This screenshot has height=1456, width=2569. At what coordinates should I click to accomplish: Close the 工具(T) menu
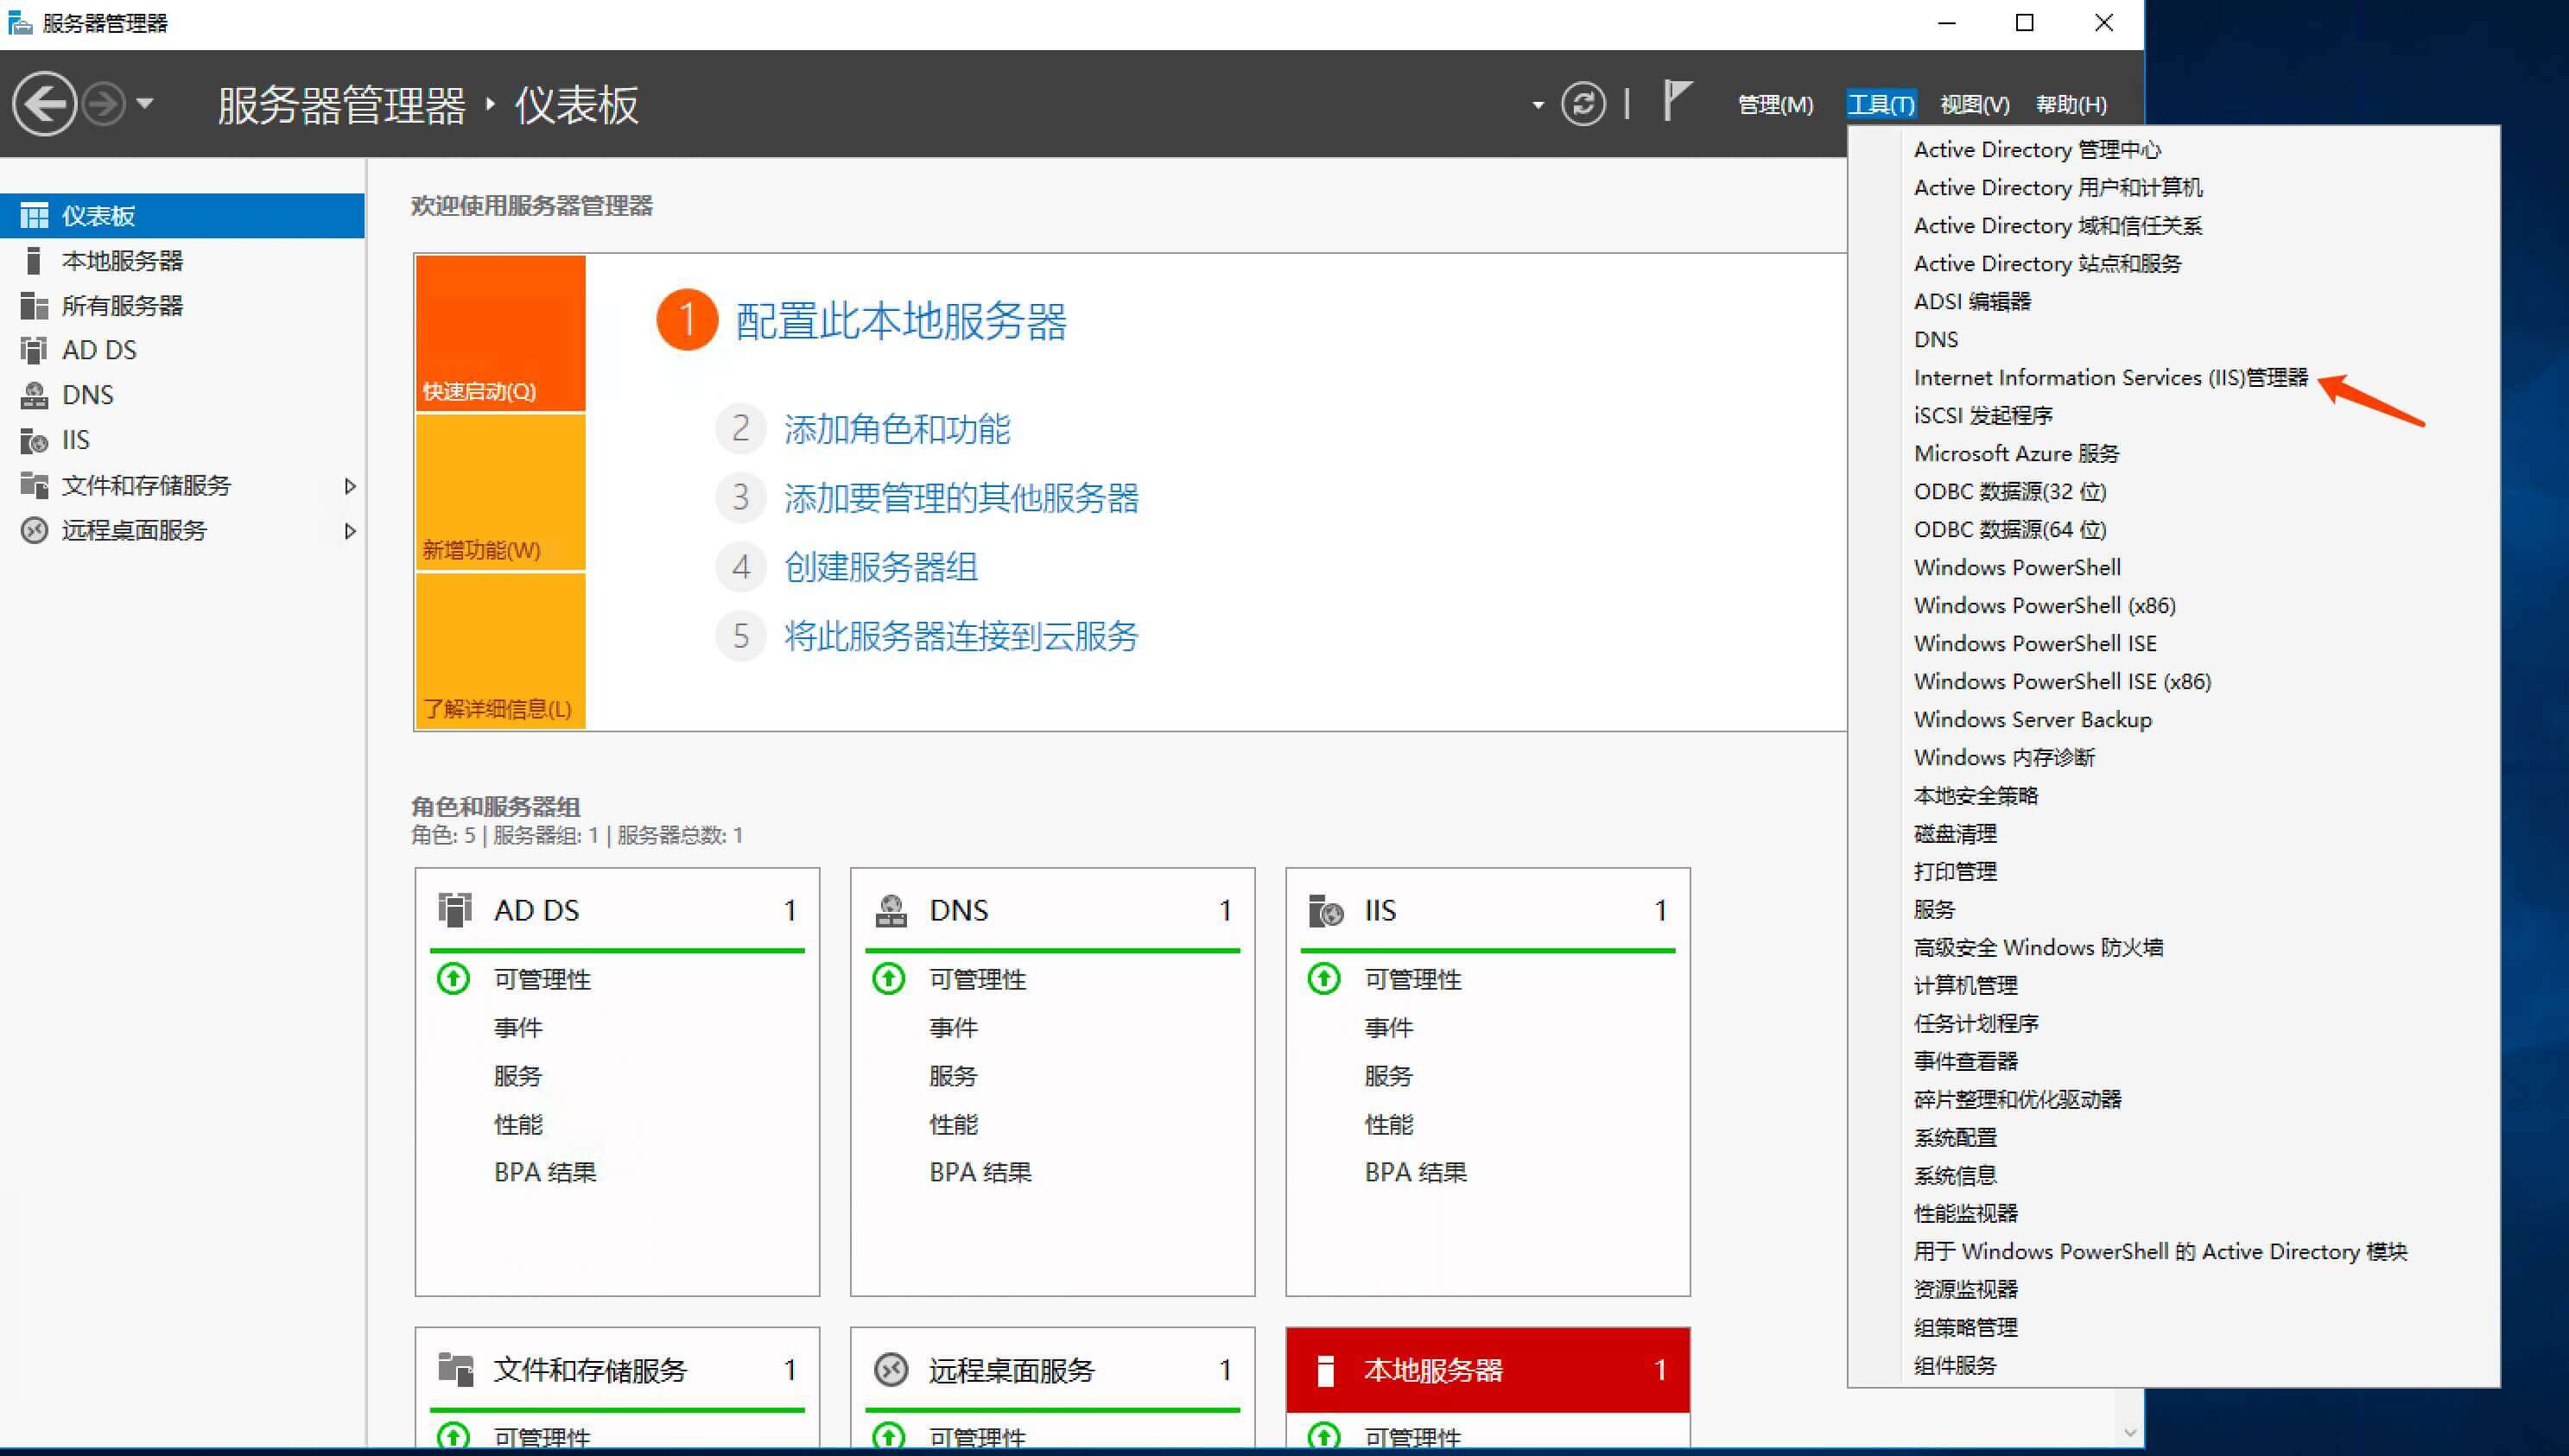tap(1881, 104)
